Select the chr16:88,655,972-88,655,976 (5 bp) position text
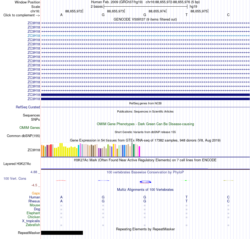Image resolution: width=250 pixels, height=239 pixels. pos(173,2)
